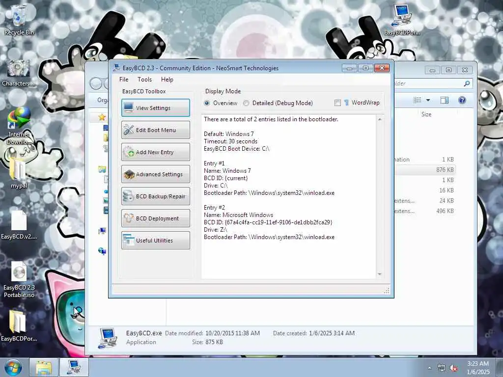Open Add New Entry in toolbox
The height and width of the screenshot is (377, 503).
156,152
